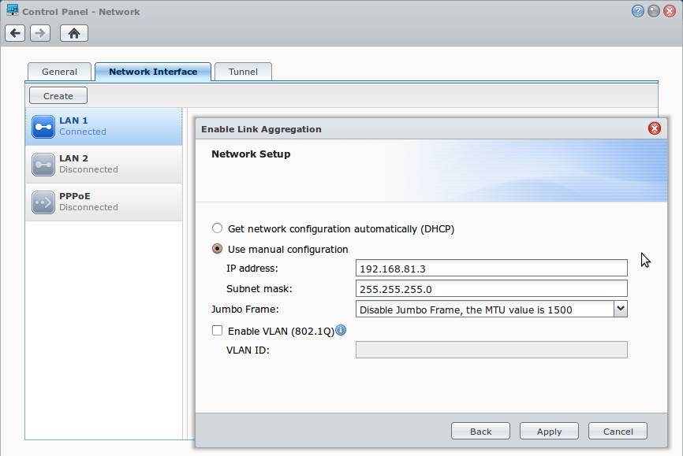Click the Apply button
This screenshot has width=683, height=456.
coord(549,432)
